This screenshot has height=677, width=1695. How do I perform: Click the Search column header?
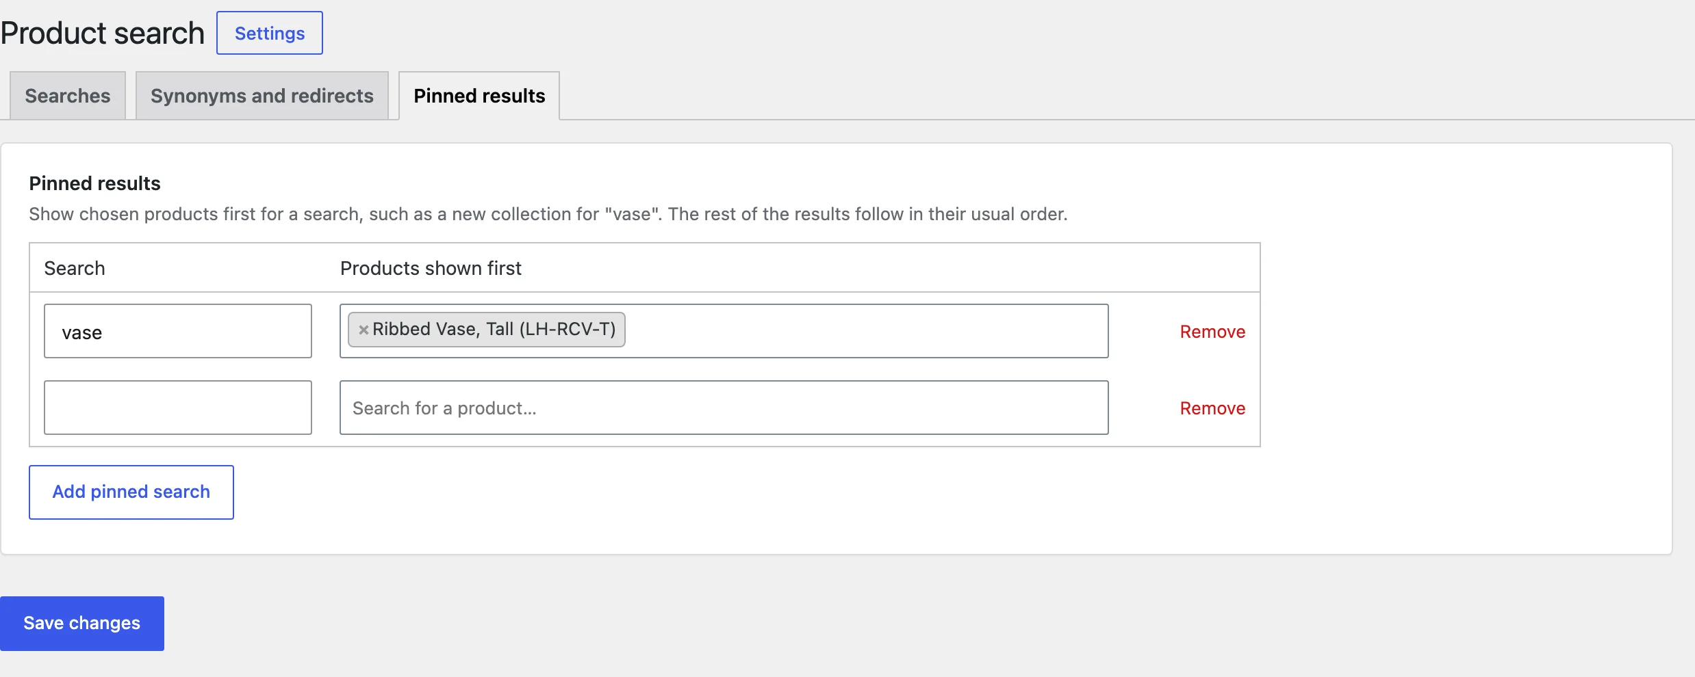click(75, 268)
